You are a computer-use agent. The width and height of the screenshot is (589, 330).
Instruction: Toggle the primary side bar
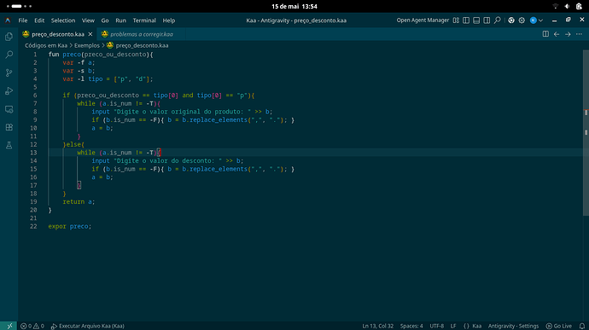click(466, 20)
